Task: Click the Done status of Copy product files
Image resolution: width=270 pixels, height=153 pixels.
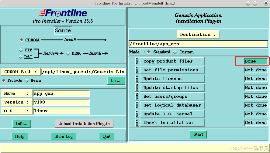Action: 256,61
